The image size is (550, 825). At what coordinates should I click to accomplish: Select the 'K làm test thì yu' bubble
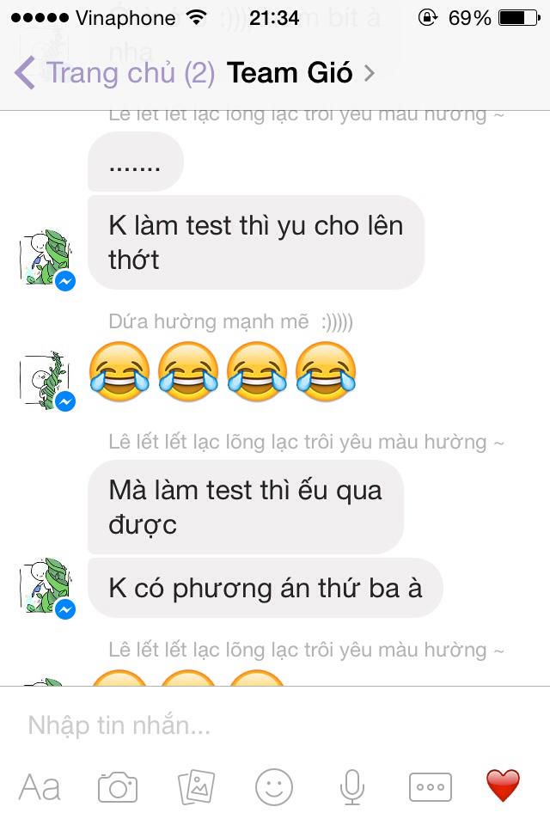click(256, 242)
